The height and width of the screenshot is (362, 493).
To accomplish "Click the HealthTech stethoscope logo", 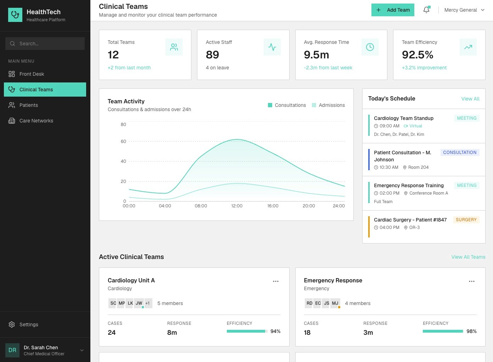I will pos(15,15).
